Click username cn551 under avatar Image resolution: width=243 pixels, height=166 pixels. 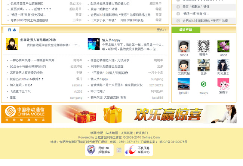[x=184, y=55]
